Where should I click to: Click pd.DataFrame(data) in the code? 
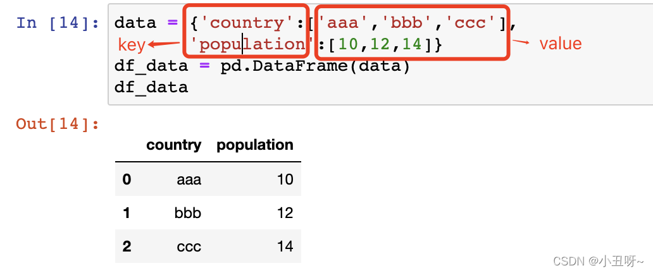[316, 66]
